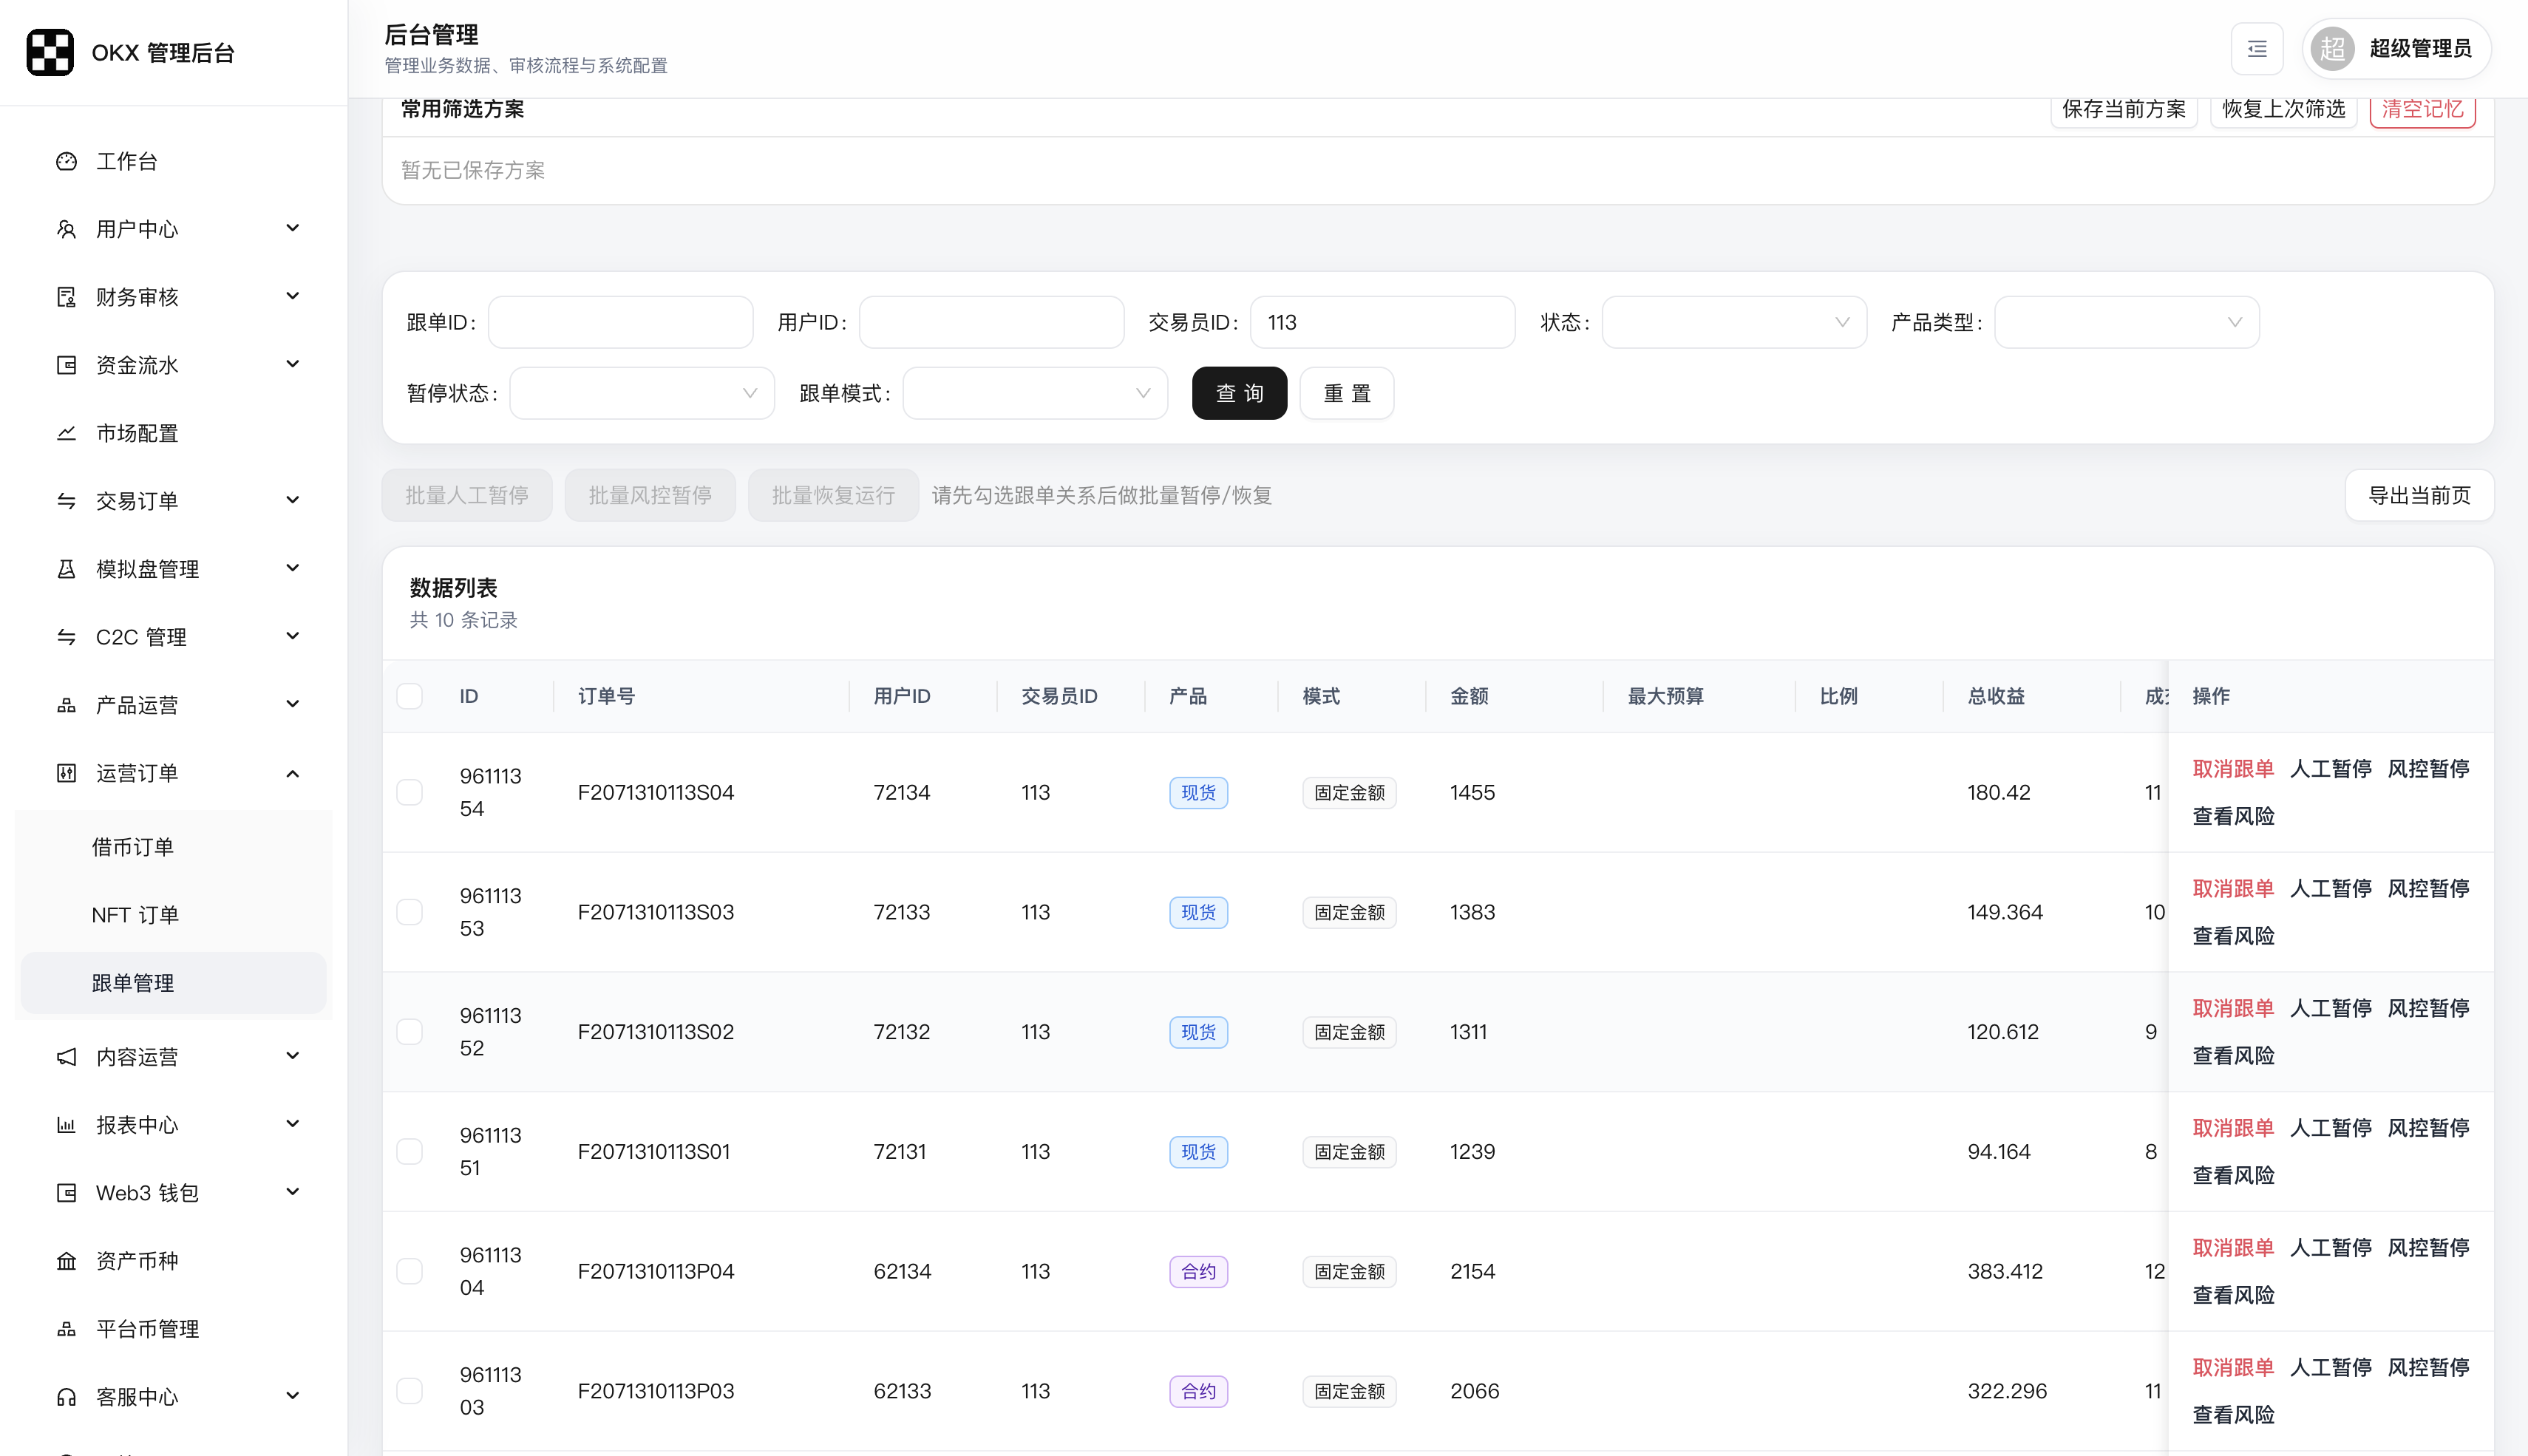Open the NFT 订单 submenu item
The image size is (2528, 1456).
click(x=173, y=915)
